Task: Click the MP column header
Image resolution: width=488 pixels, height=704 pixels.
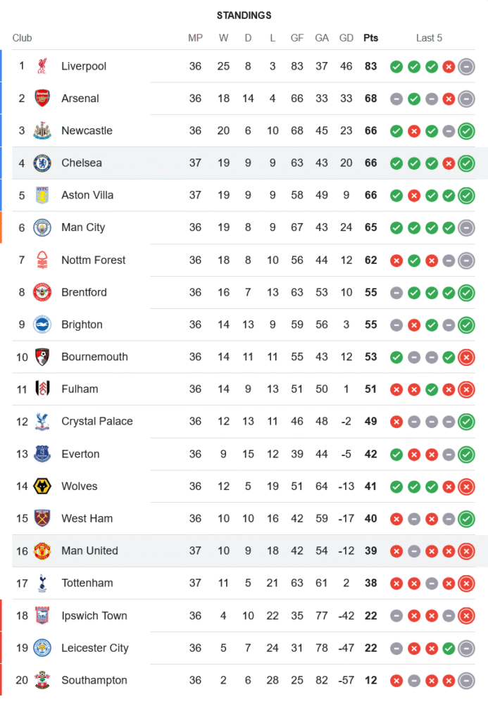Action: [195, 38]
